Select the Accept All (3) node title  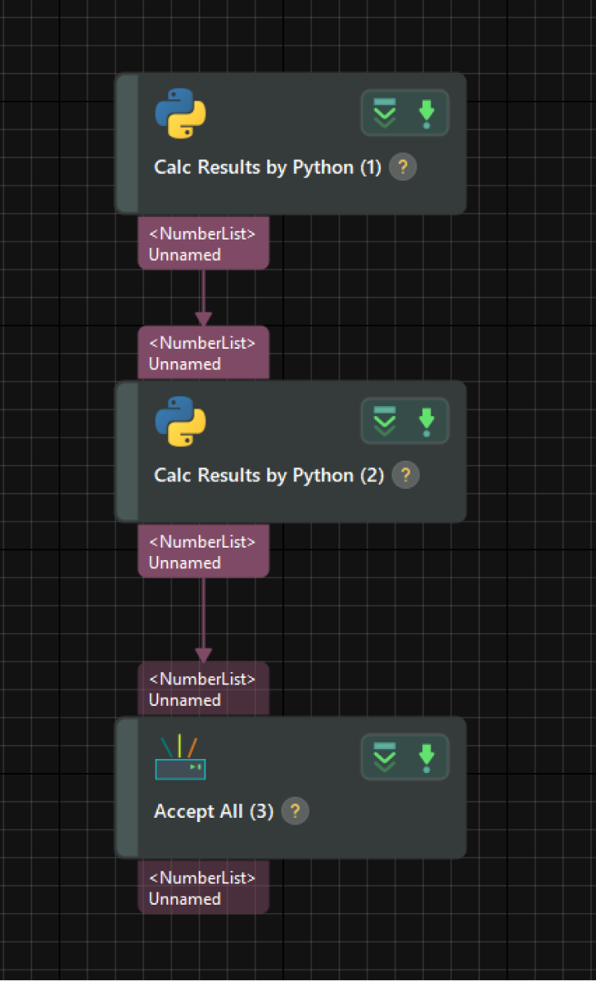213,810
